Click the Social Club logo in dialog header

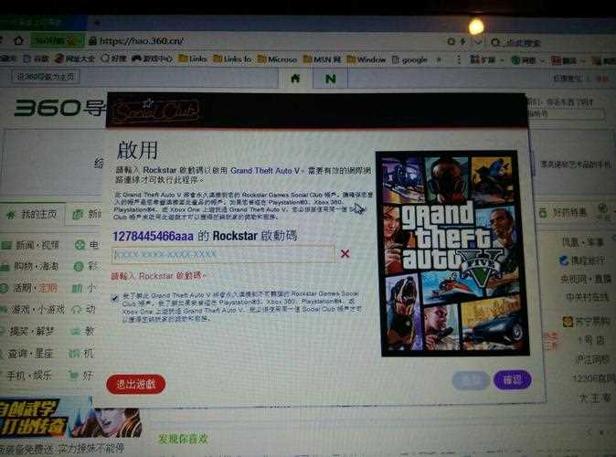coord(155,111)
